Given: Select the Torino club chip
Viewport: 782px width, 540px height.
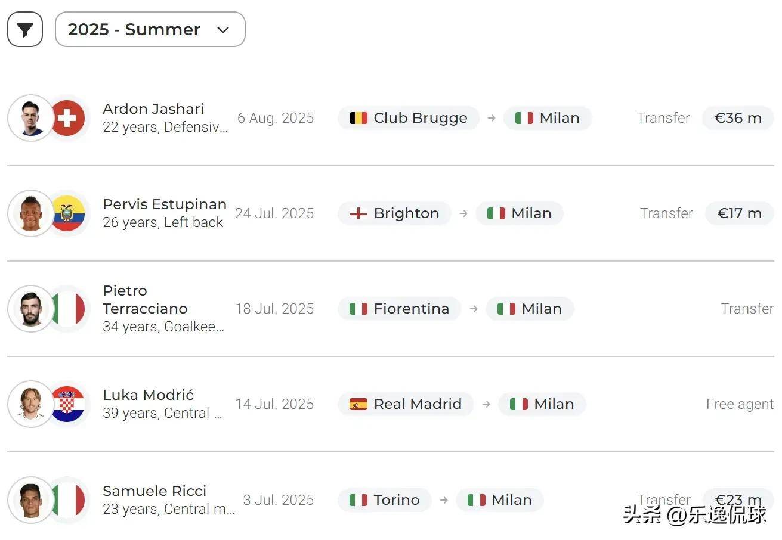Looking at the screenshot, I should point(385,500).
